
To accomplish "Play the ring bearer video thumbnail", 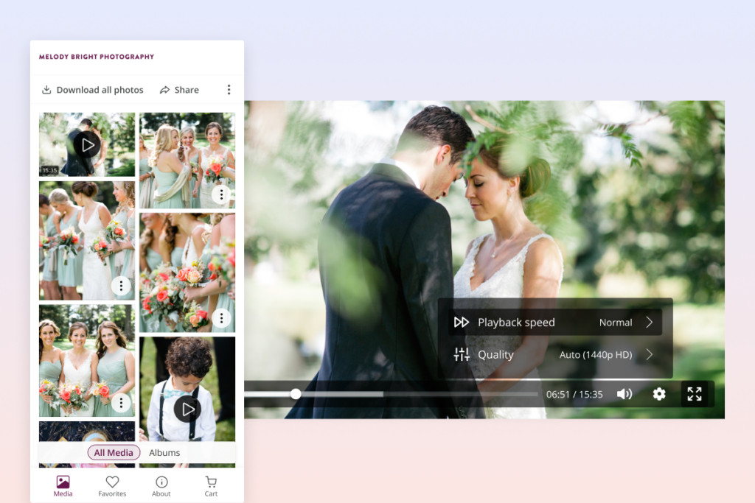I will click(x=188, y=409).
